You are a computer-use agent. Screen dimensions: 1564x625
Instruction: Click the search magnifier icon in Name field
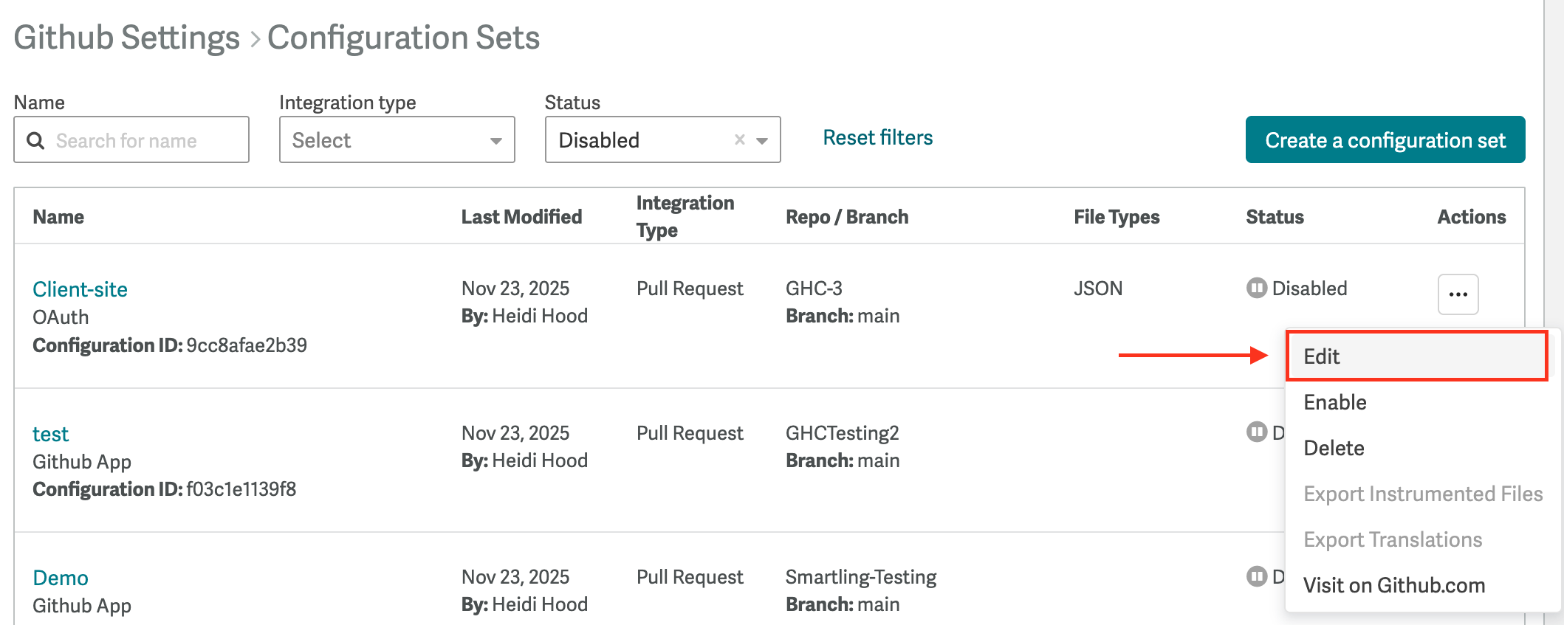pos(35,140)
